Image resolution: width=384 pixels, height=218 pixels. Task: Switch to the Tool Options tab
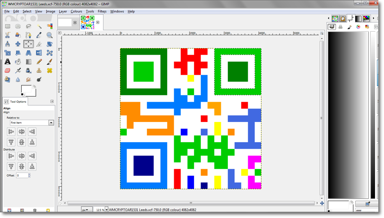coord(15,101)
